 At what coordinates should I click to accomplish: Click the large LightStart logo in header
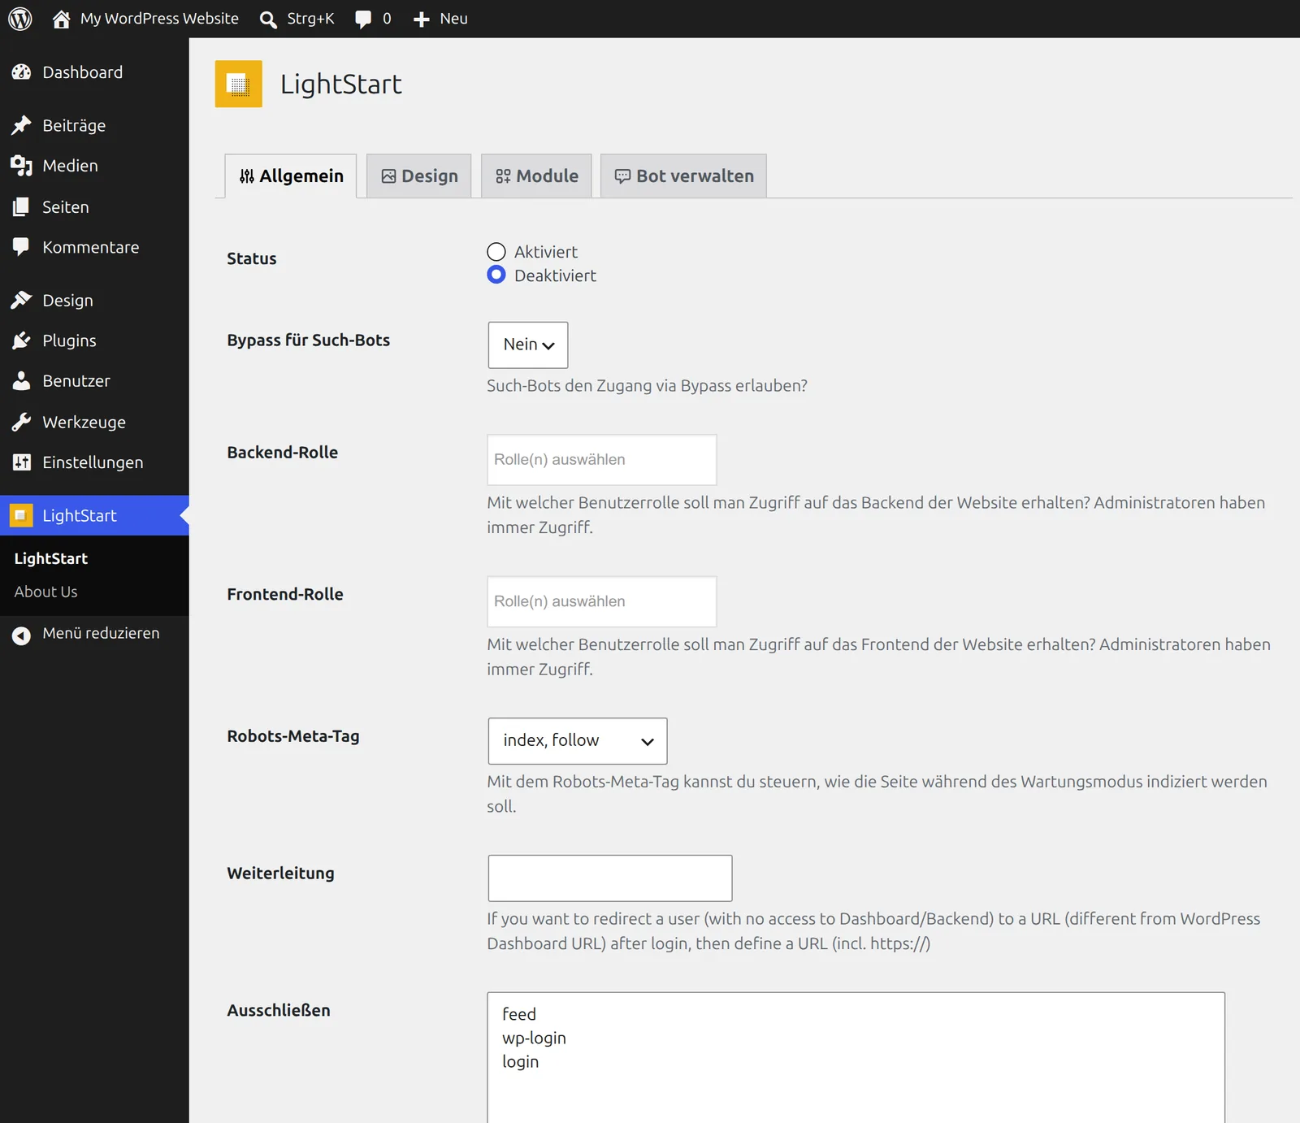(238, 84)
